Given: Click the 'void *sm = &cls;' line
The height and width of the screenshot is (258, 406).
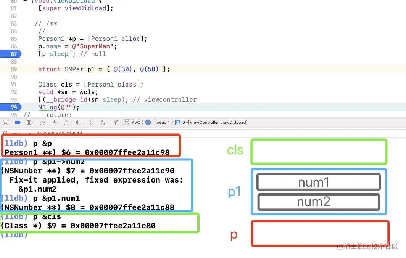Looking at the screenshot, I should (x=68, y=92).
